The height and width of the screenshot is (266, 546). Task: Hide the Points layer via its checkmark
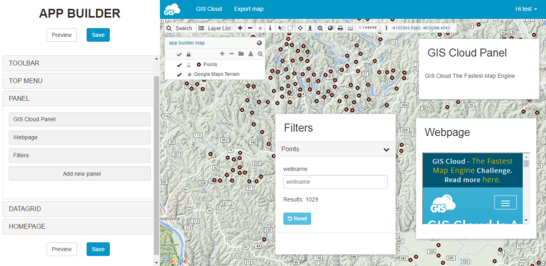(179, 65)
